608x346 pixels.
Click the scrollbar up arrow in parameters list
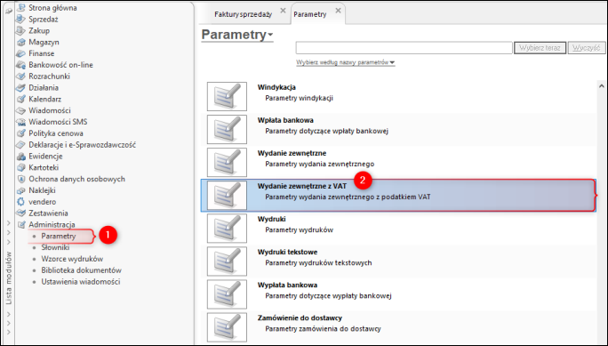tap(602, 85)
